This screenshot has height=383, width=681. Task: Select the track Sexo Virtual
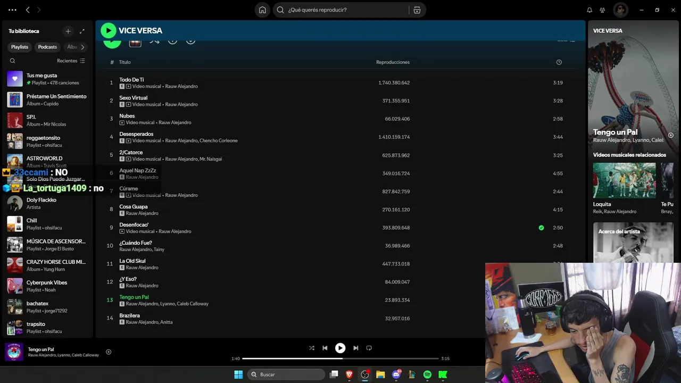pyautogui.click(x=133, y=98)
